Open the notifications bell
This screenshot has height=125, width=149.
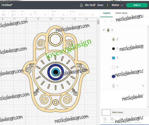tap(81, 5)
